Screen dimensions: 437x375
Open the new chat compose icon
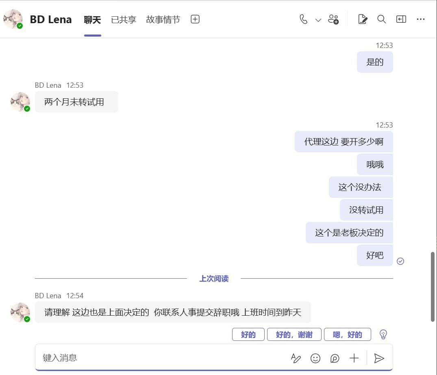click(x=362, y=19)
